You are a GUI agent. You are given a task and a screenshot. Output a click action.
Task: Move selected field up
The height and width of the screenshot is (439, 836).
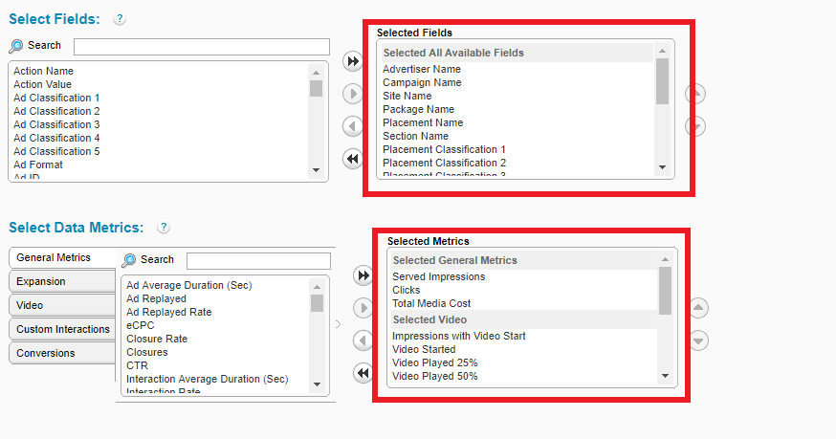click(x=695, y=94)
